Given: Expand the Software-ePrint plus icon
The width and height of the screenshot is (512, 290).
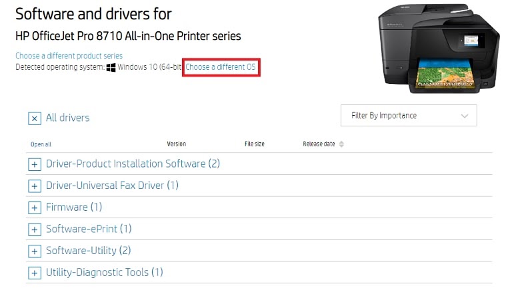Looking at the screenshot, I should [35, 229].
